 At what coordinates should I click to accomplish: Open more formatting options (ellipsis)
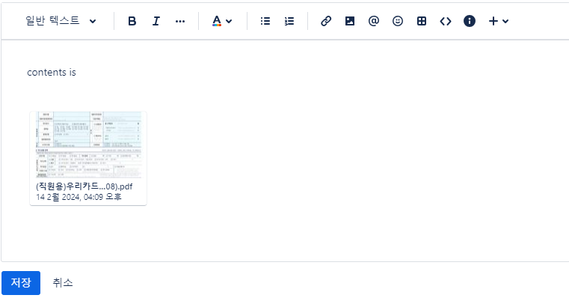(180, 21)
